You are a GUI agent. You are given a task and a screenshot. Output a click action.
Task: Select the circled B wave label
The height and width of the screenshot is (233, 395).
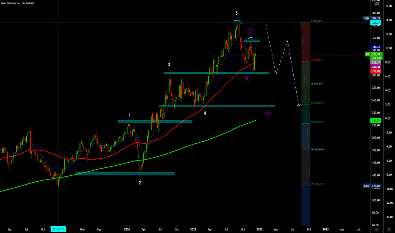click(250, 31)
